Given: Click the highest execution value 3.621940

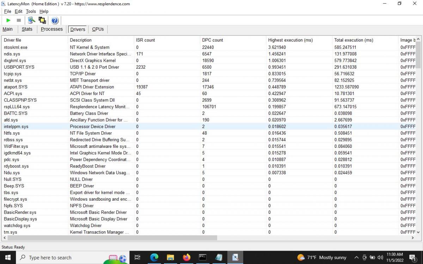Looking at the screenshot, I should (277, 47).
